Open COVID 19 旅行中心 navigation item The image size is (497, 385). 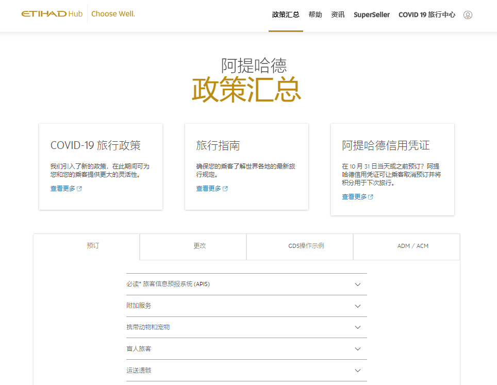pyautogui.click(x=426, y=15)
